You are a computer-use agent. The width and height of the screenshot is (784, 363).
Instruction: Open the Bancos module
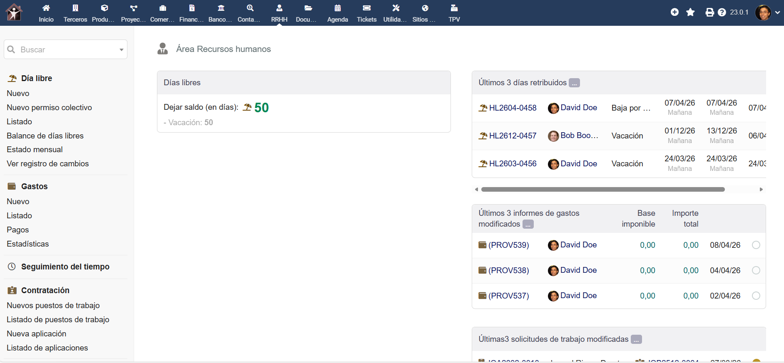point(221,13)
